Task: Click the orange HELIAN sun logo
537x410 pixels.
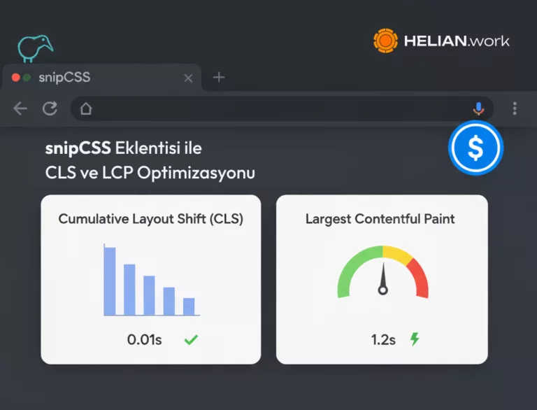Action: [385, 41]
